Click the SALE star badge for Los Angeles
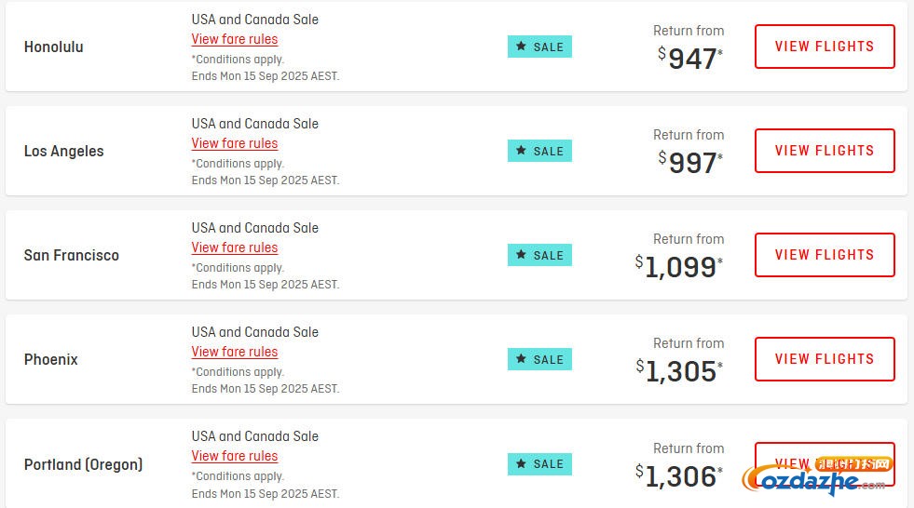This screenshot has height=508, width=914. (539, 151)
